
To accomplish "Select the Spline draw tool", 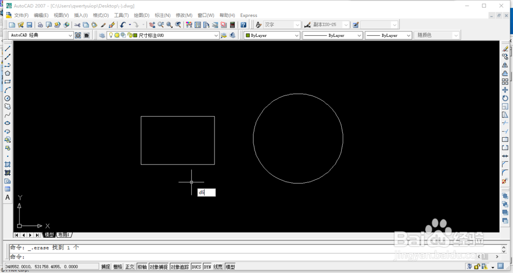I will (8, 115).
